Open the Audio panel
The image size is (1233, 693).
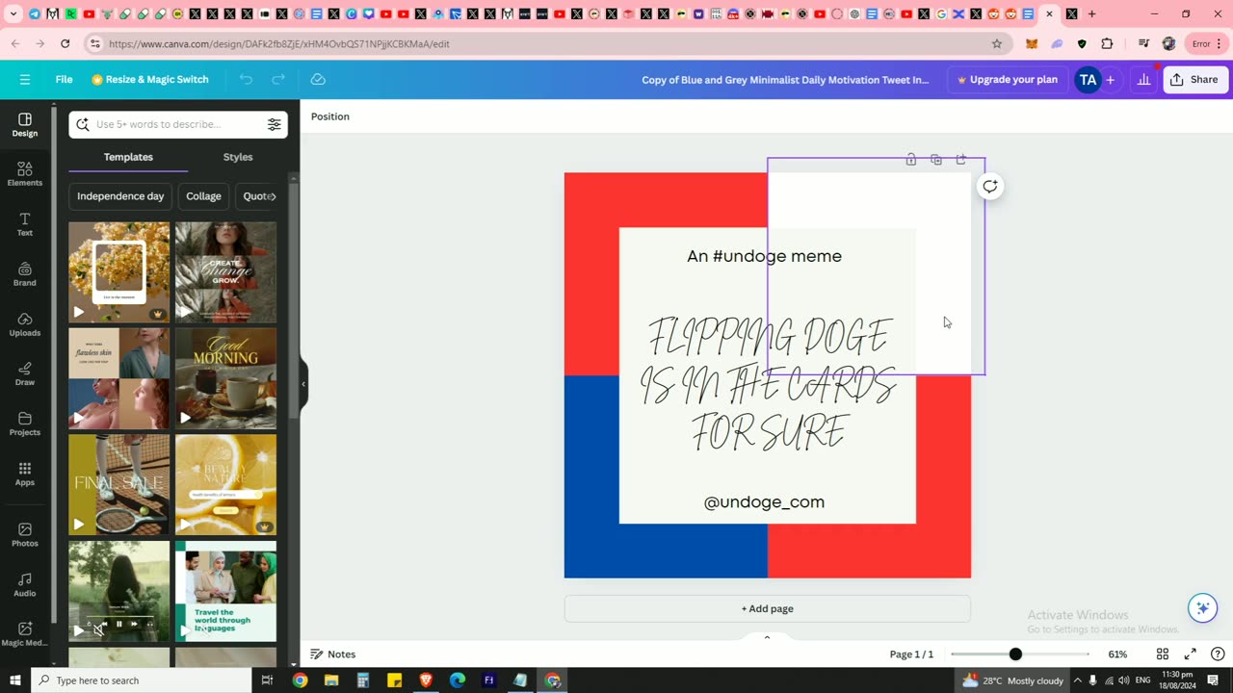pos(25,585)
